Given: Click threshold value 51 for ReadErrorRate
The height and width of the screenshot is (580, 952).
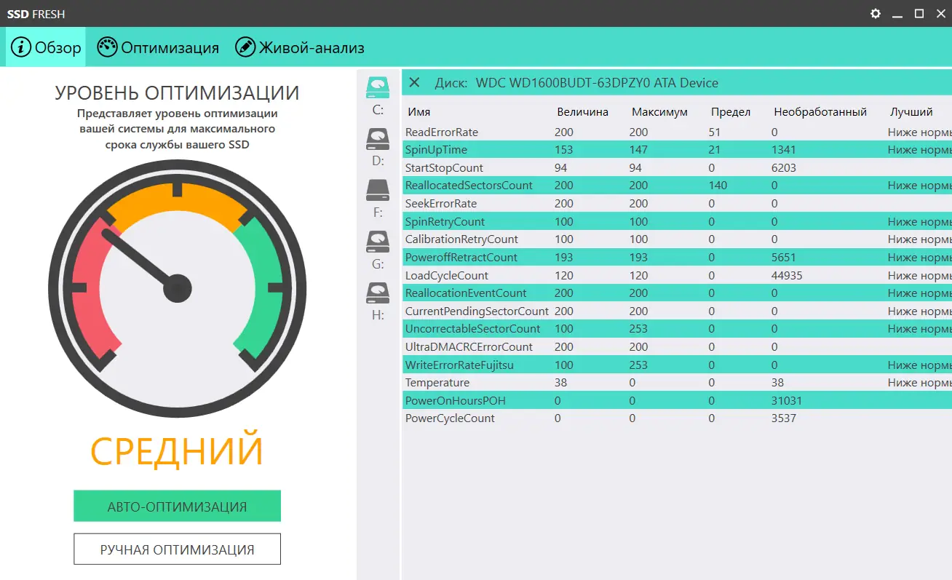Looking at the screenshot, I should pyautogui.click(x=715, y=132).
